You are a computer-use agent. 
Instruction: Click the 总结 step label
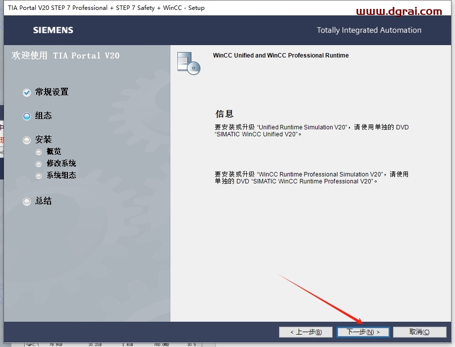(44, 201)
